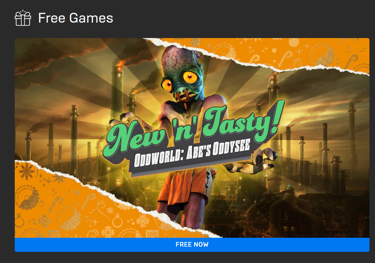Claim the game via FREE NOW bar

192,245
